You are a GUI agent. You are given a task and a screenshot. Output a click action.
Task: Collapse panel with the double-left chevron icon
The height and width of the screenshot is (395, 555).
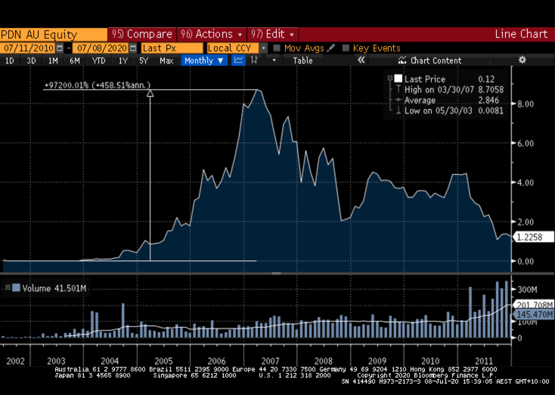coord(362,60)
